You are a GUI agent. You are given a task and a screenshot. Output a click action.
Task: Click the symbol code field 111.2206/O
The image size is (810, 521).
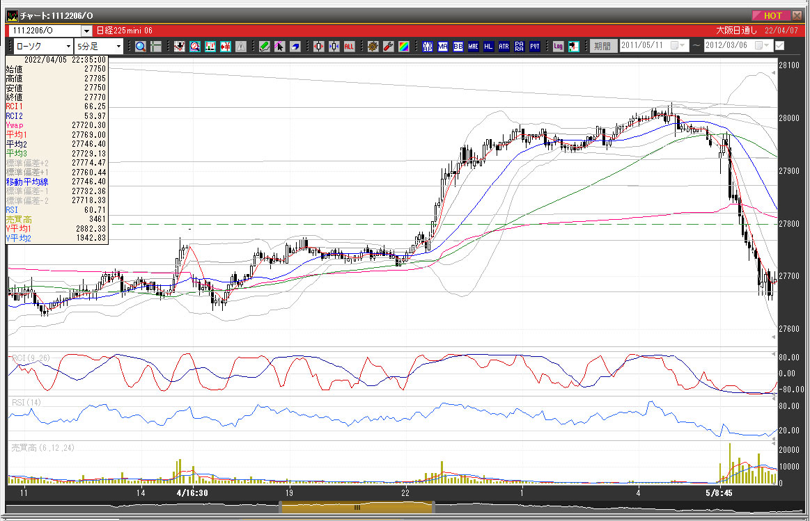[x=45, y=31]
